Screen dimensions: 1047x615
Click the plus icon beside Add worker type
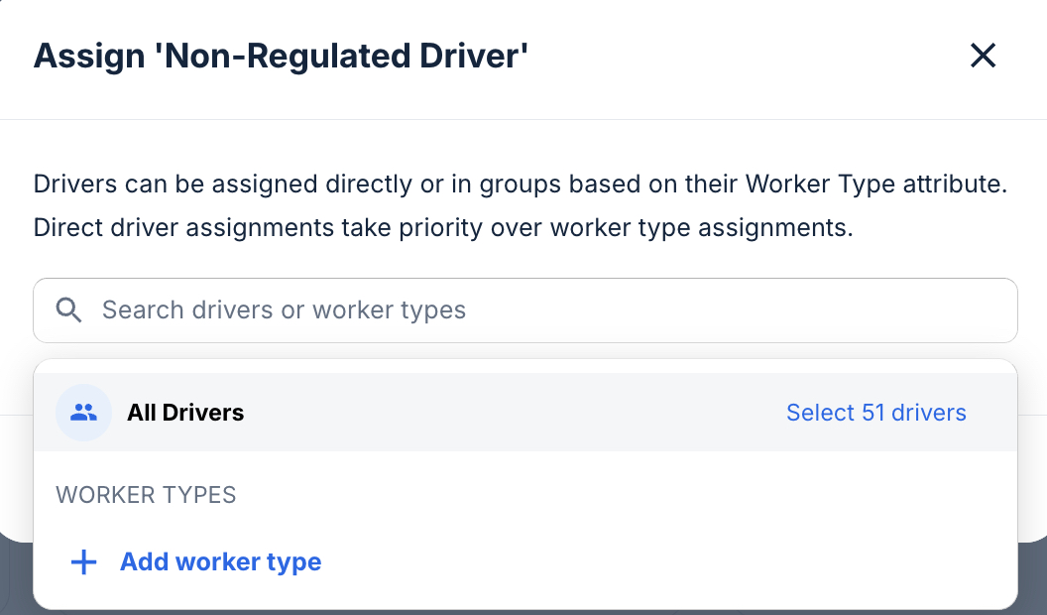point(83,561)
